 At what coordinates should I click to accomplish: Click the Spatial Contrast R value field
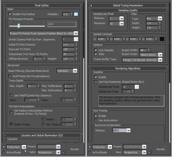(x=102, y=39)
